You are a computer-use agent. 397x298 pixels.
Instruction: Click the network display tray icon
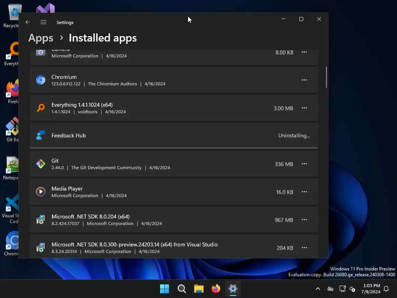pos(342,289)
